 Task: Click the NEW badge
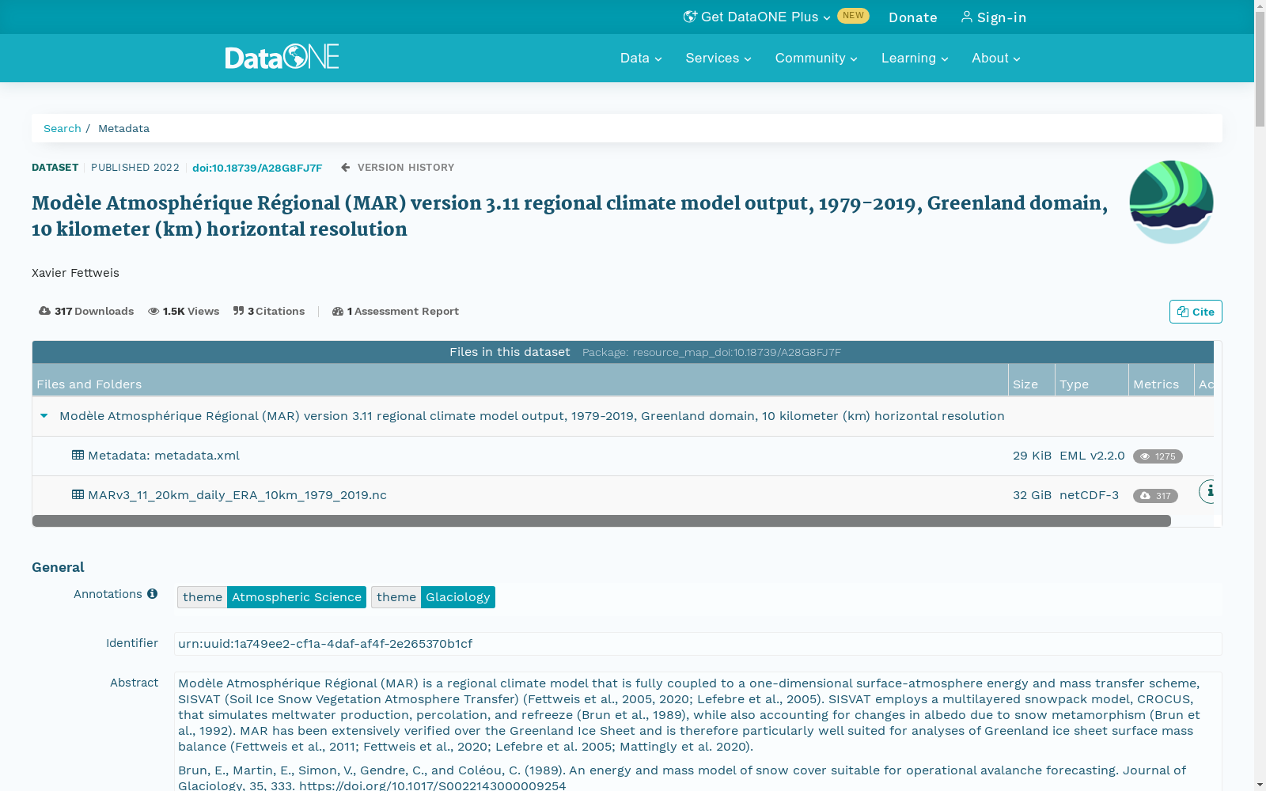[x=853, y=16]
